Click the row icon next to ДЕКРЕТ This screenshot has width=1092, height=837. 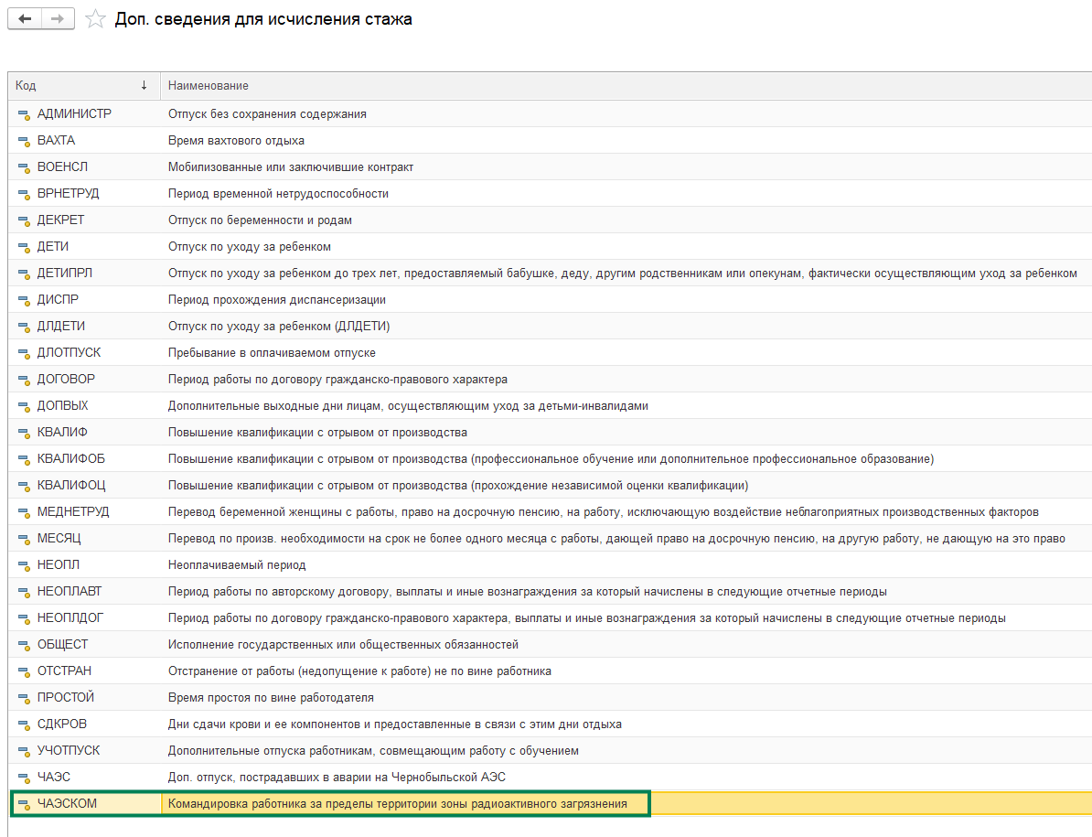(x=24, y=220)
